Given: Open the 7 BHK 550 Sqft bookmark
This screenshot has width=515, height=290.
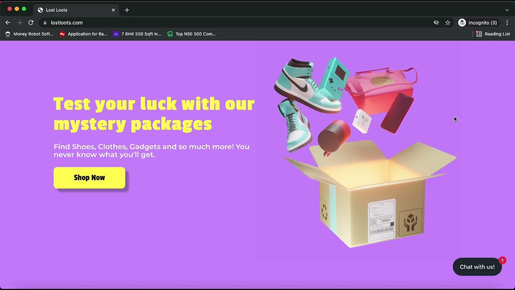Looking at the screenshot, I should (x=137, y=34).
